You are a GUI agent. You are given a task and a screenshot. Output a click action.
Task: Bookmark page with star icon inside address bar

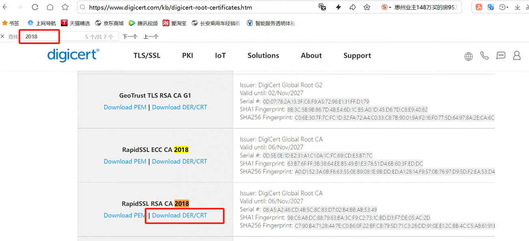(367, 7)
